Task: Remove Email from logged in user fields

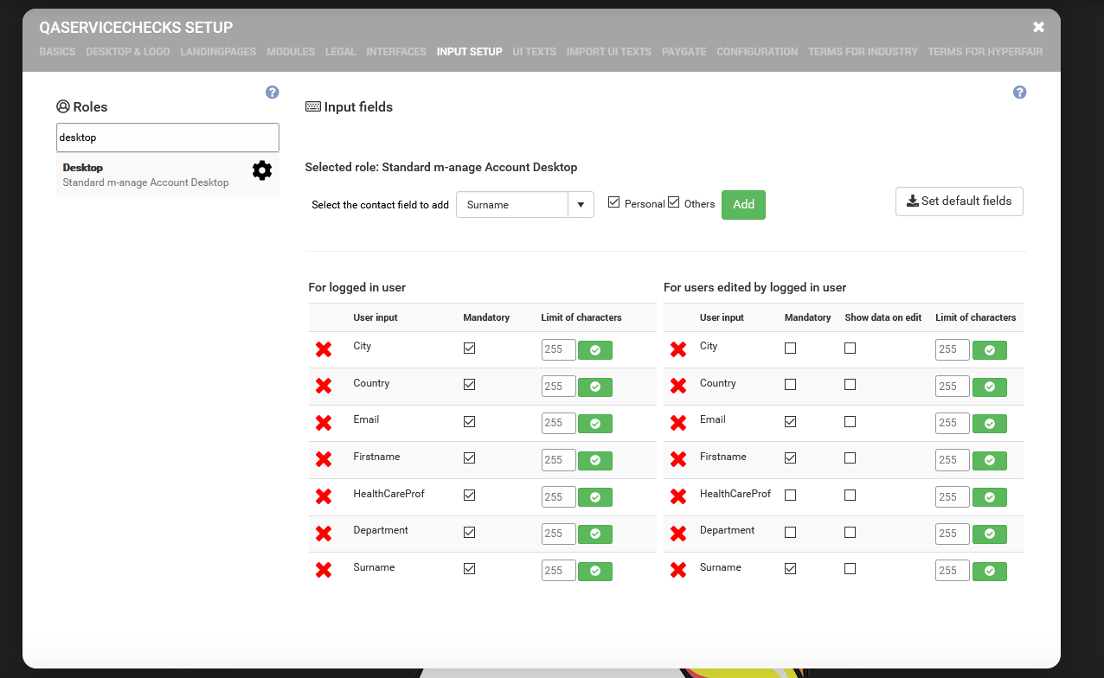Action: click(x=324, y=423)
